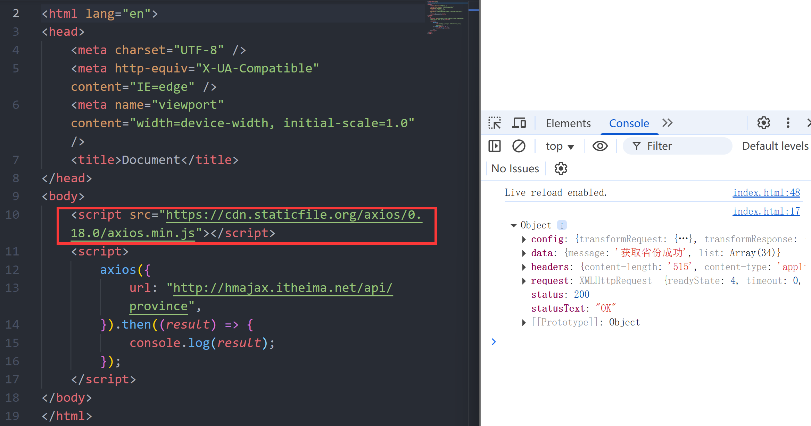Show the console sidebar panel icon
The image size is (811, 426).
[494, 146]
